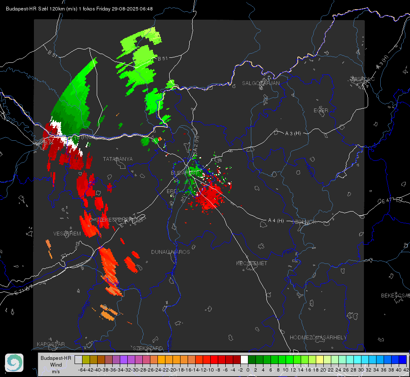The image size is (410, 377).
Task: Click the '30' value on the legend scale
Action: 361,370
